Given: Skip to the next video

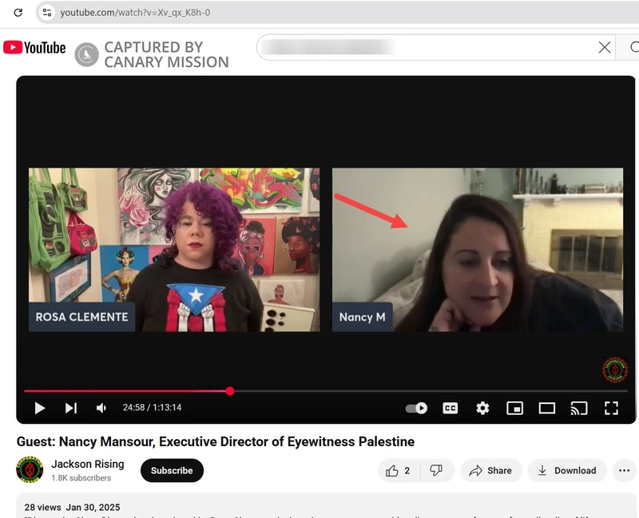Looking at the screenshot, I should tap(71, 408).
